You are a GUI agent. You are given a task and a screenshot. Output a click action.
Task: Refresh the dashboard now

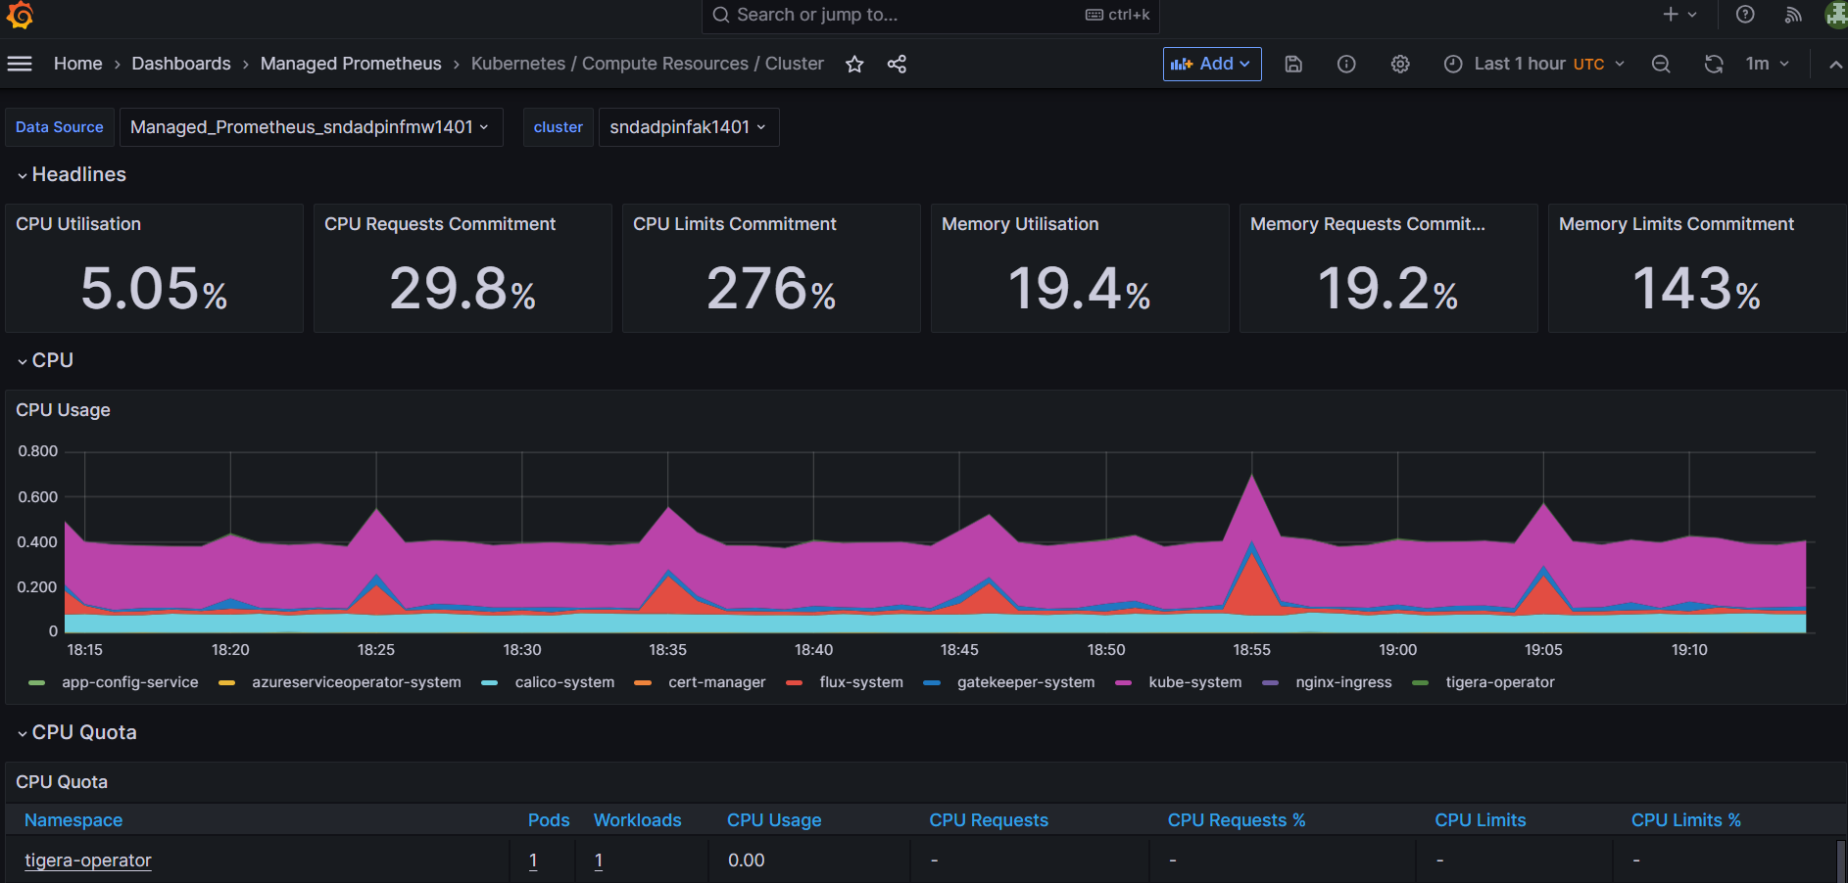tap(1714, 64)
